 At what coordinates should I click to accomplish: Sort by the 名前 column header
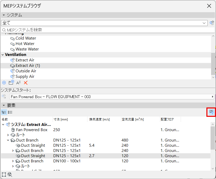coord(27,119)
